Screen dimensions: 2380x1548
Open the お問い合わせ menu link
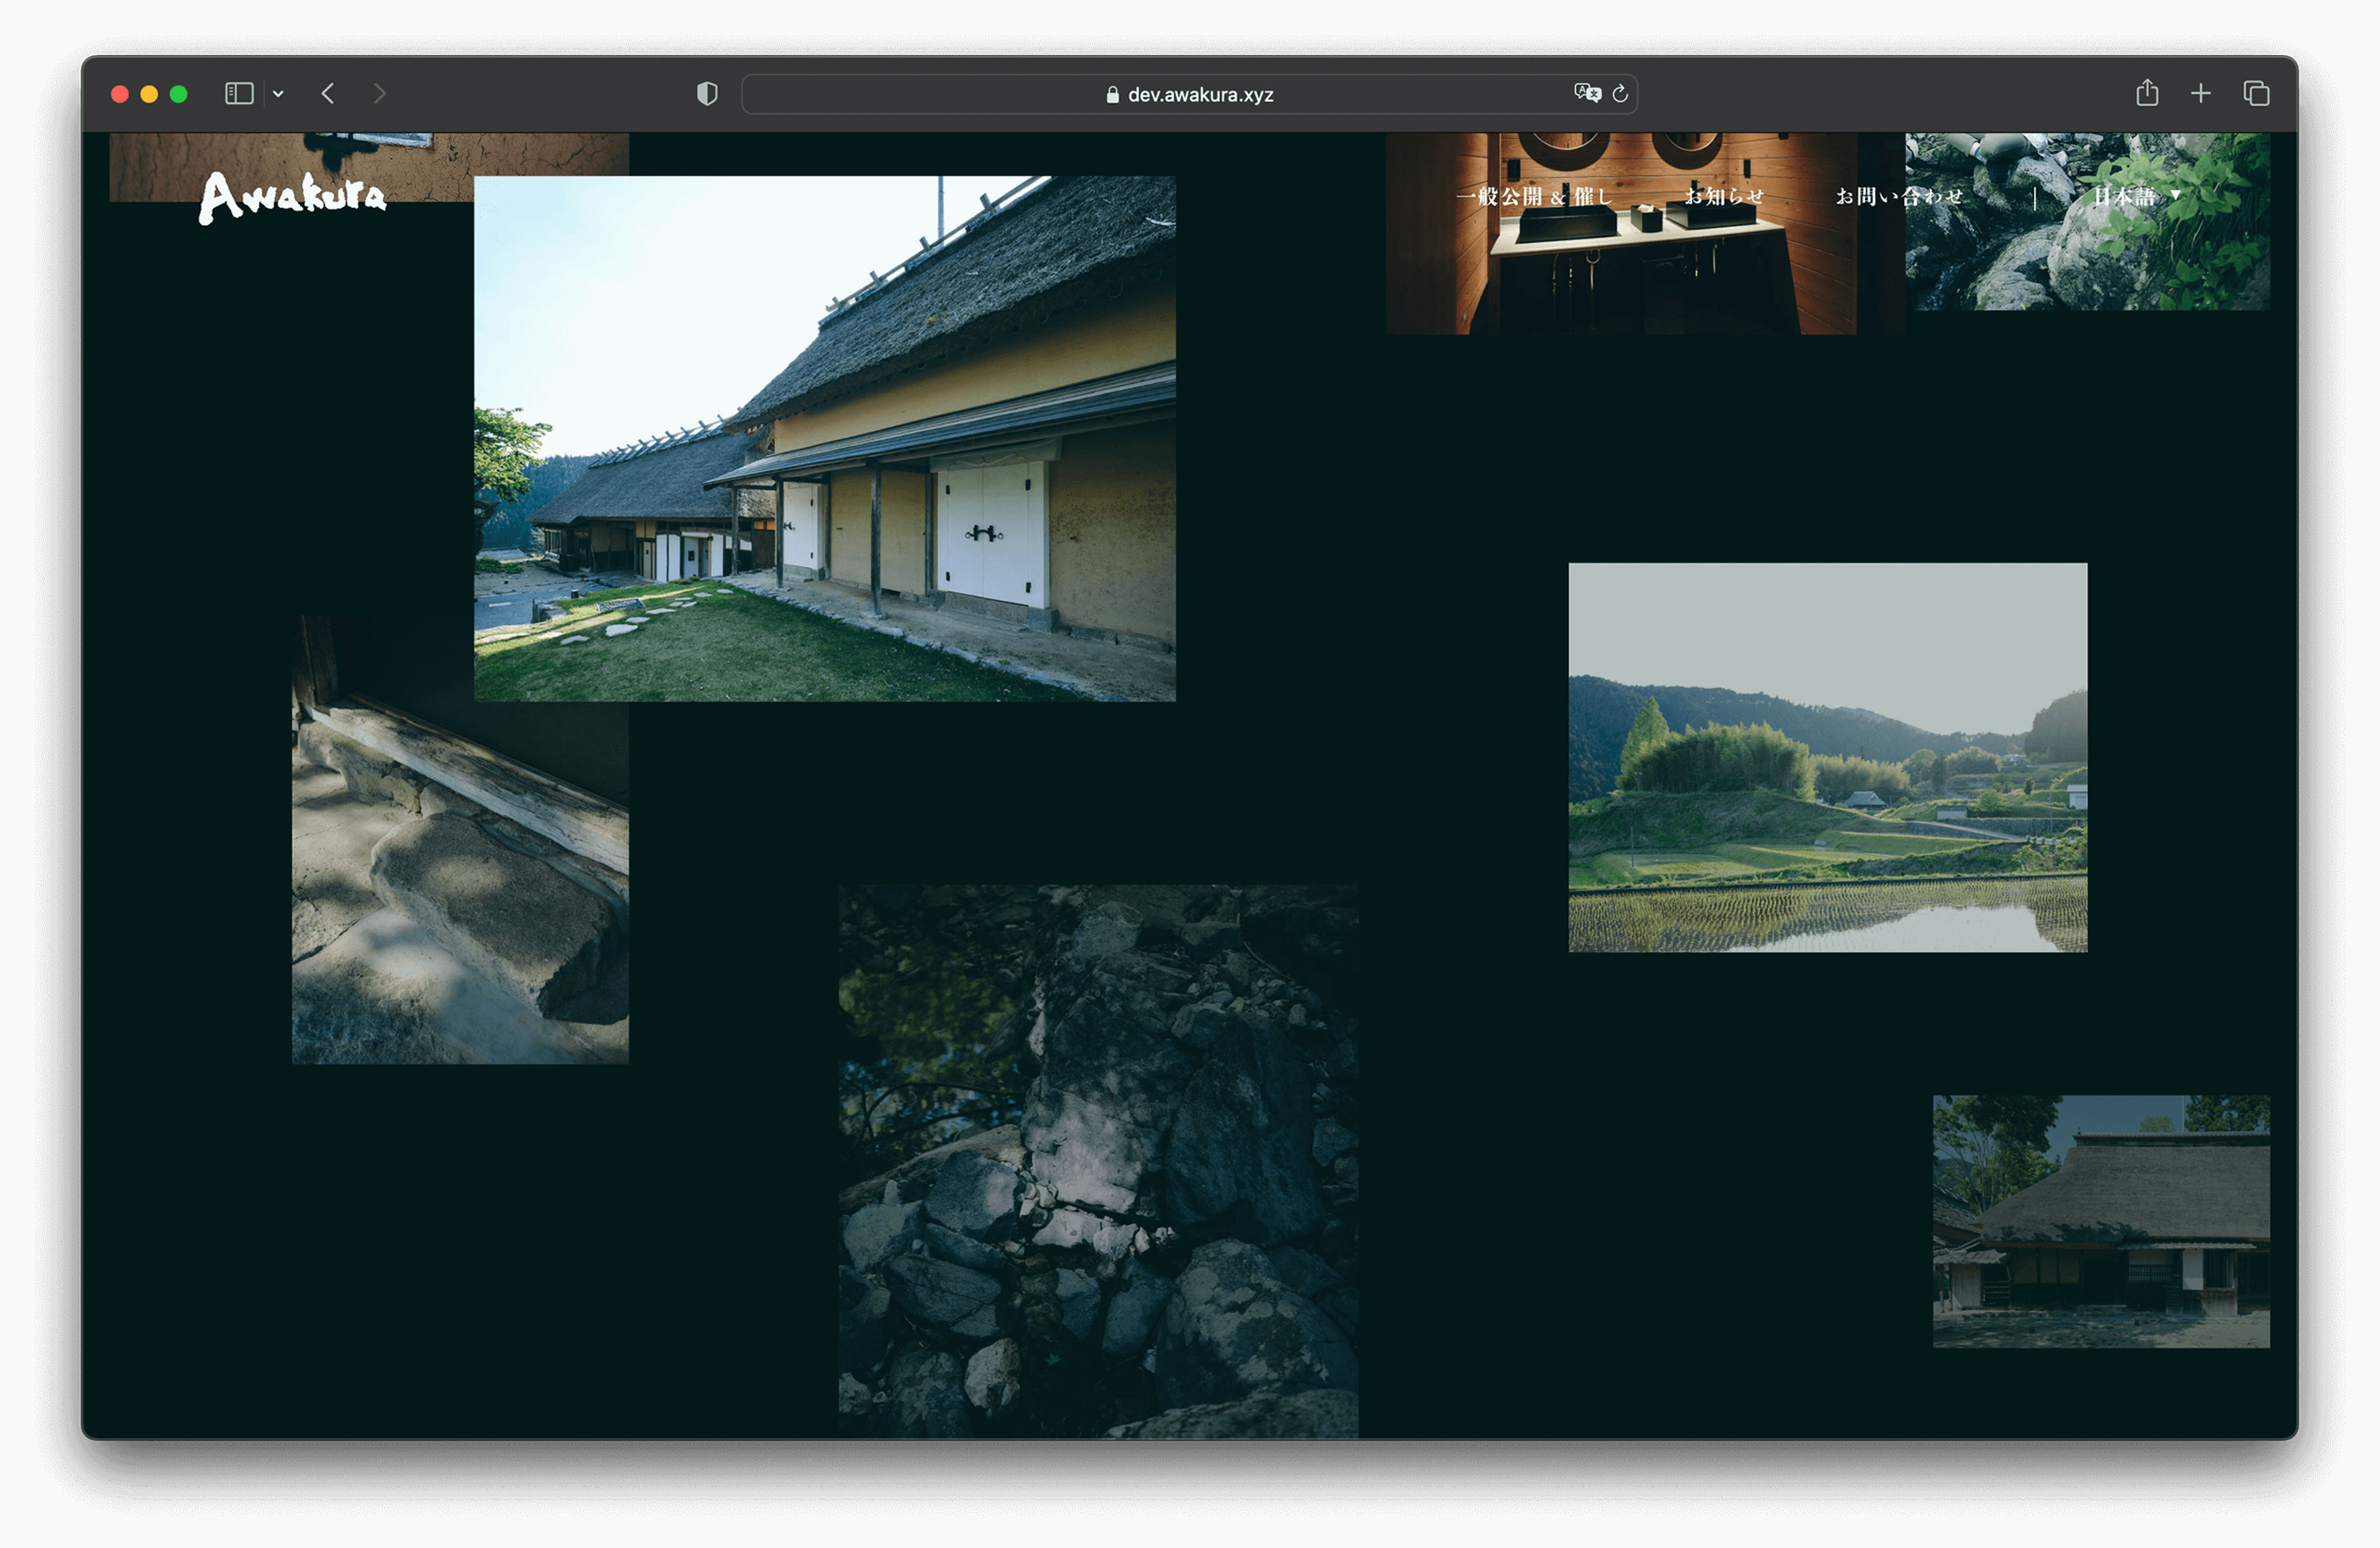(x=1899, y=196)
